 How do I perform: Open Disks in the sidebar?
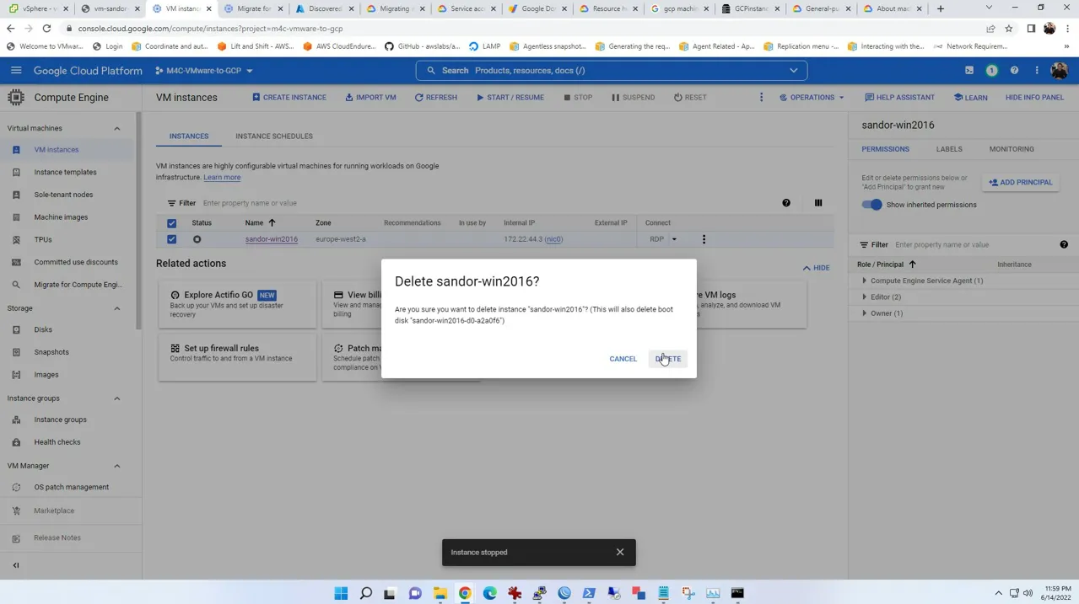[x=43, y=330]
